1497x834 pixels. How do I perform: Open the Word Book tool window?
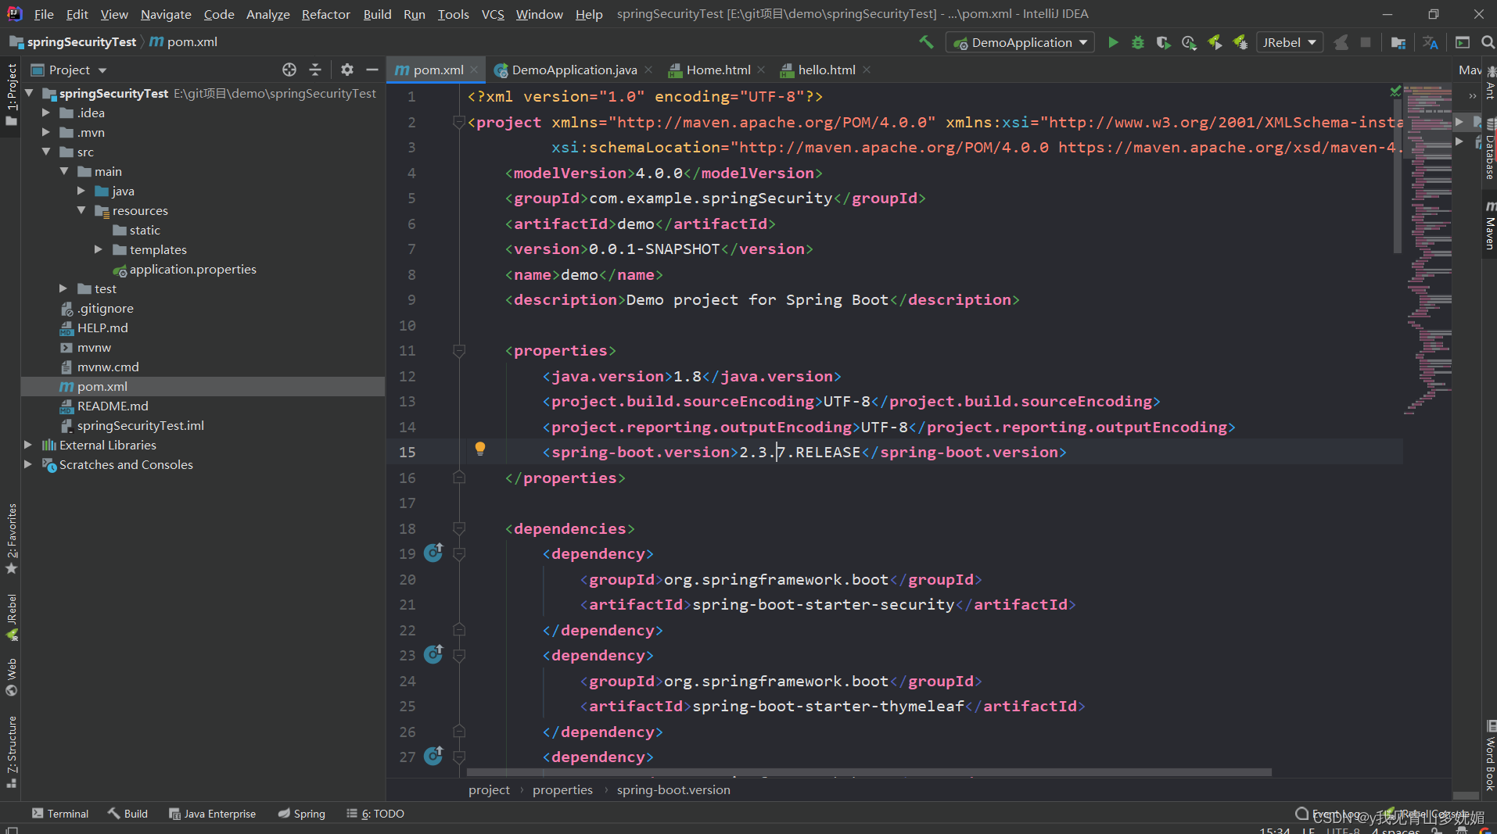click(1490, 756)
